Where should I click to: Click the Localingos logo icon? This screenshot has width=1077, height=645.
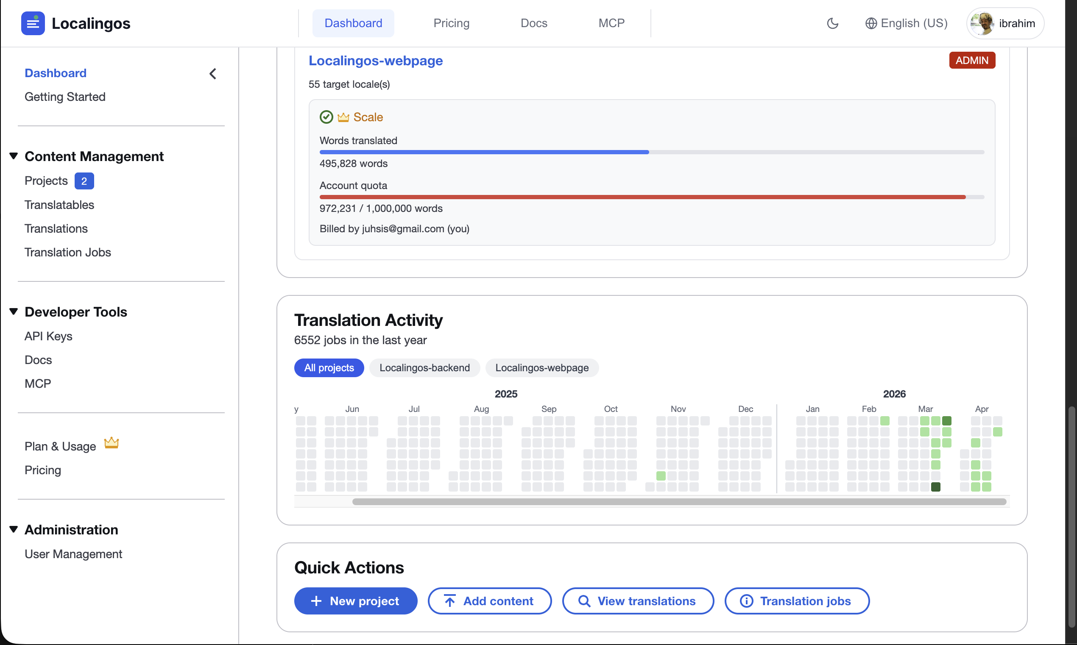[x=33, y=23]
